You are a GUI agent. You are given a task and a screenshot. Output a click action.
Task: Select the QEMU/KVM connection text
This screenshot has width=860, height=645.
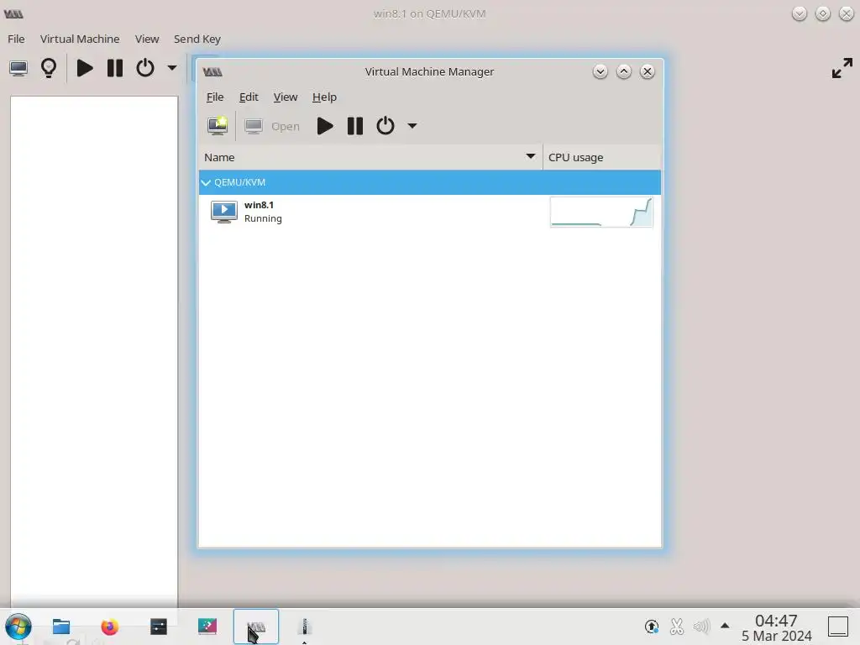click(x=239, y=182)
